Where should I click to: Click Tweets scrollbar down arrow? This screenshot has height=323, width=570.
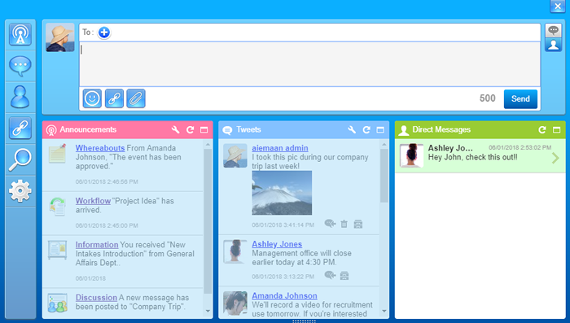[x=384, y=311]
